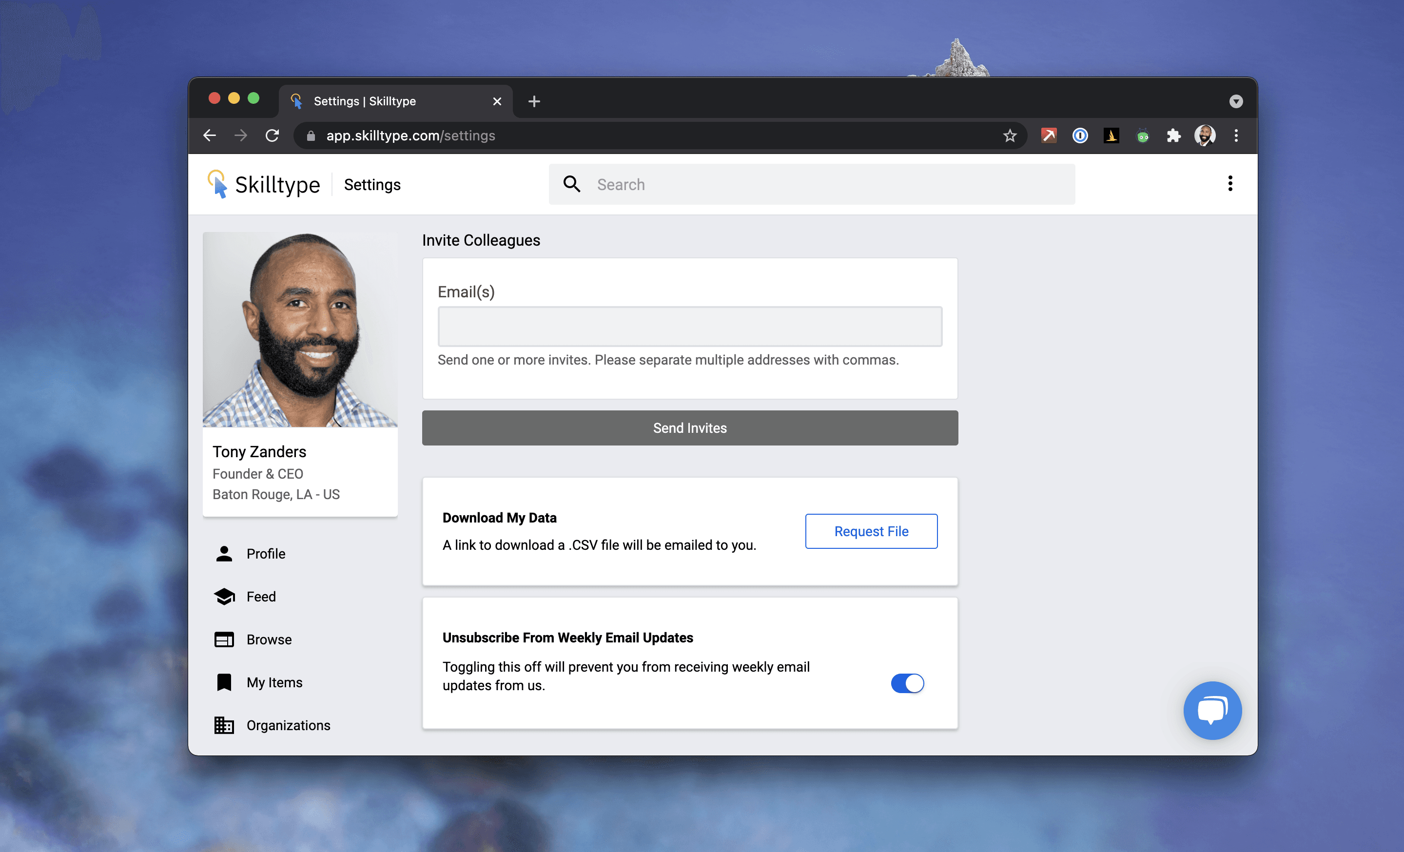The height and width of the screenshot is (852, 1404).
Task: Open the chat support bubble
Action: tap(1212, 710)
